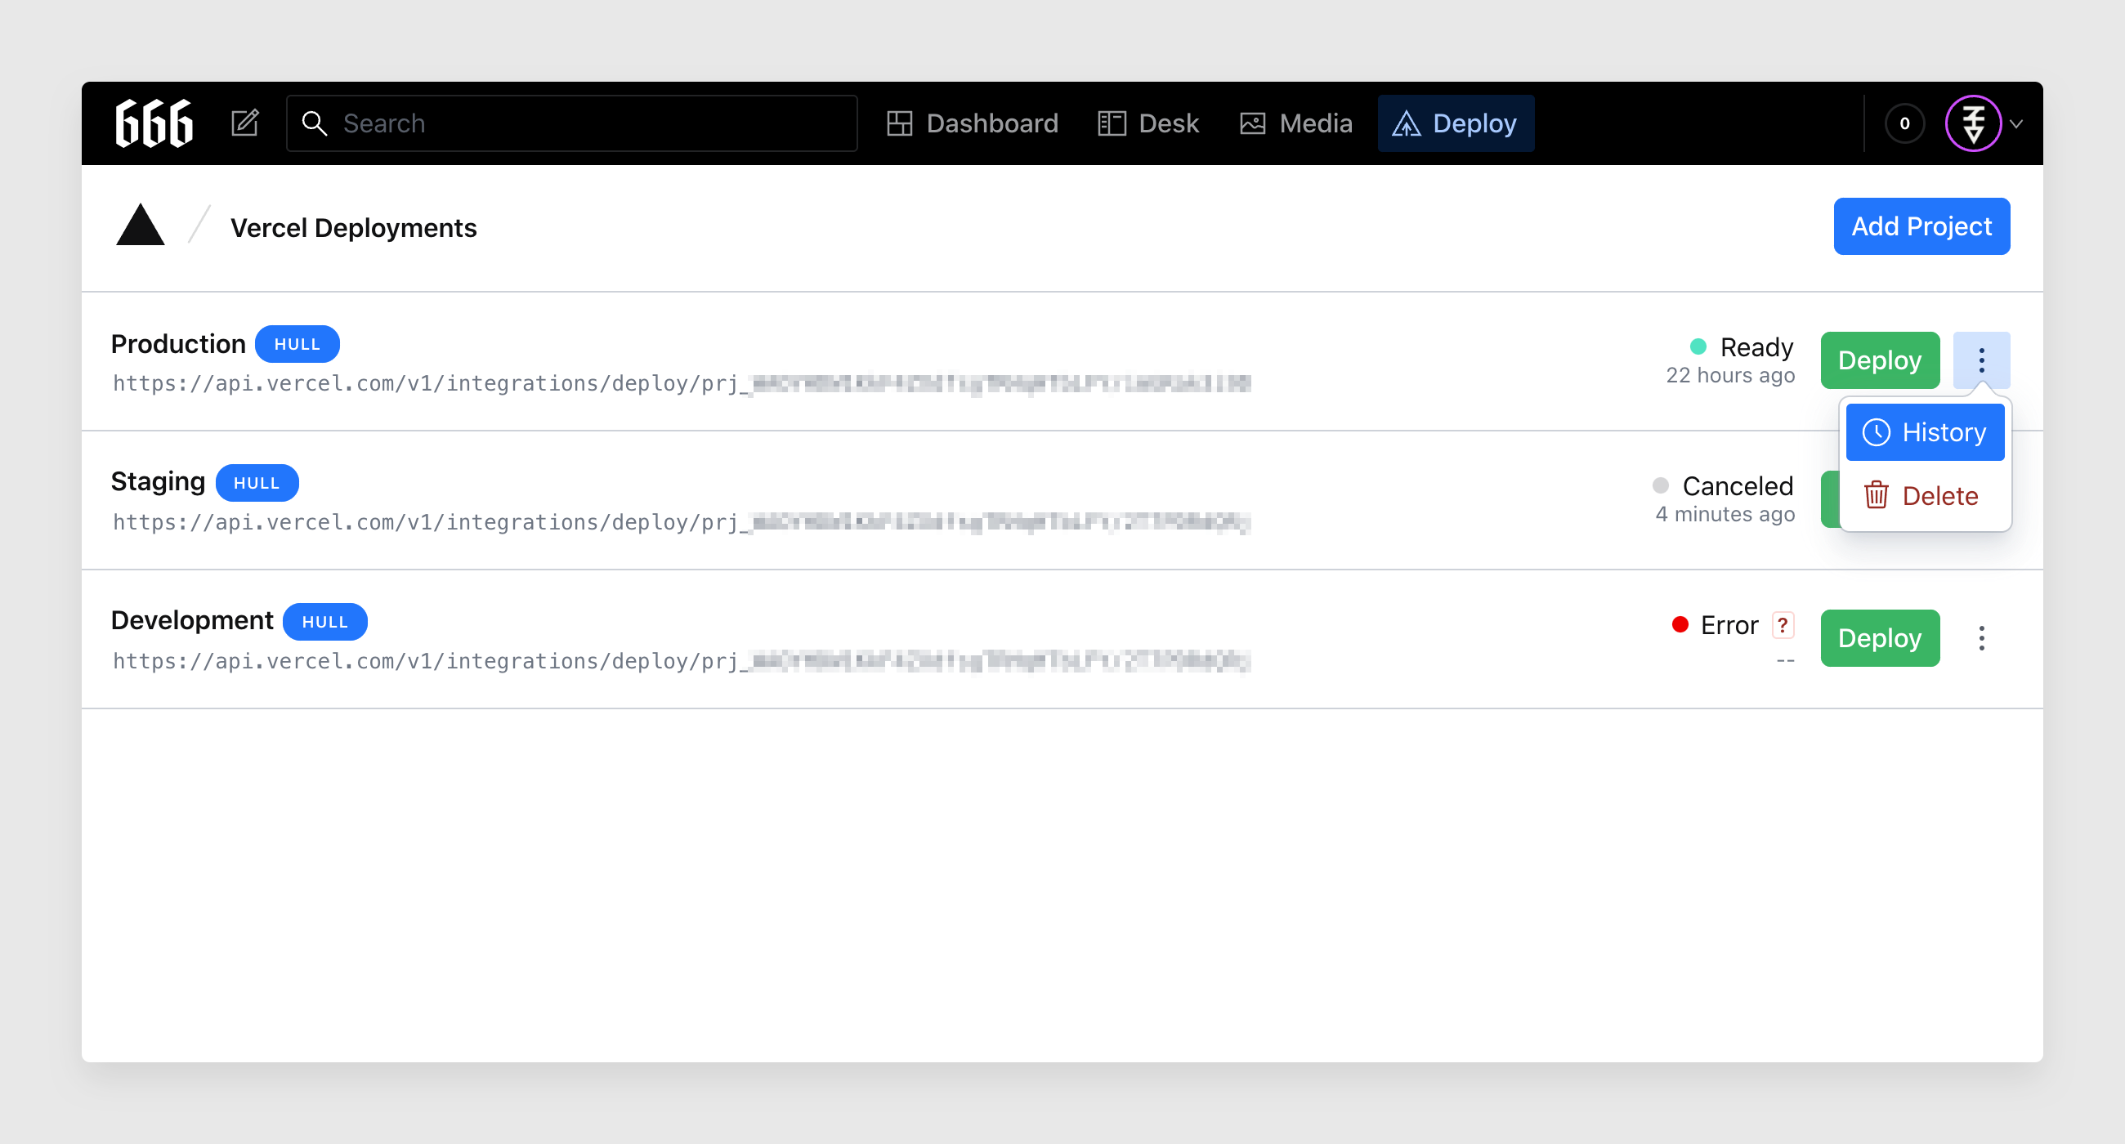The width and height of the screenshot is (2125, 1144).
Task: Click the '4 minutes ago' timestamp
Action: coord(1725,514)
